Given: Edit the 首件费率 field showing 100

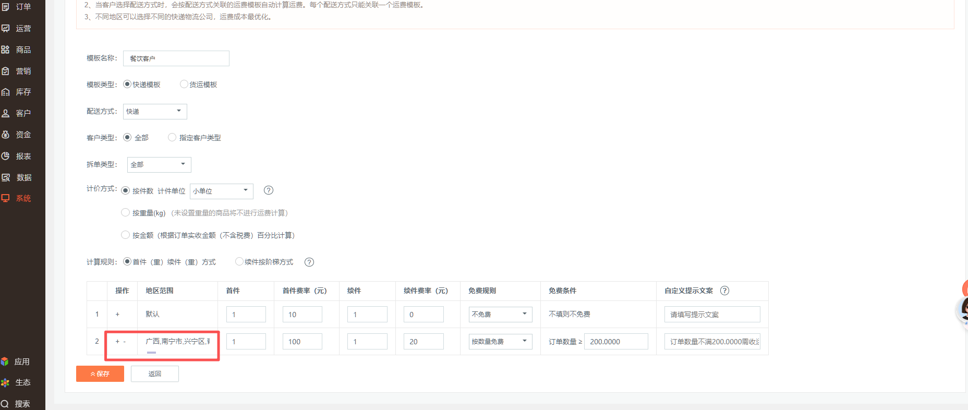Looking at the screenshot, I should (x=302, y=341).
